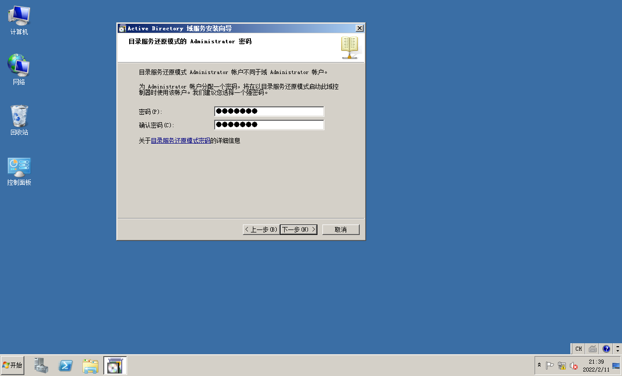622x376 pixels.
Task: Cancel the wizard with 取消 button
Action: [341, 229]
